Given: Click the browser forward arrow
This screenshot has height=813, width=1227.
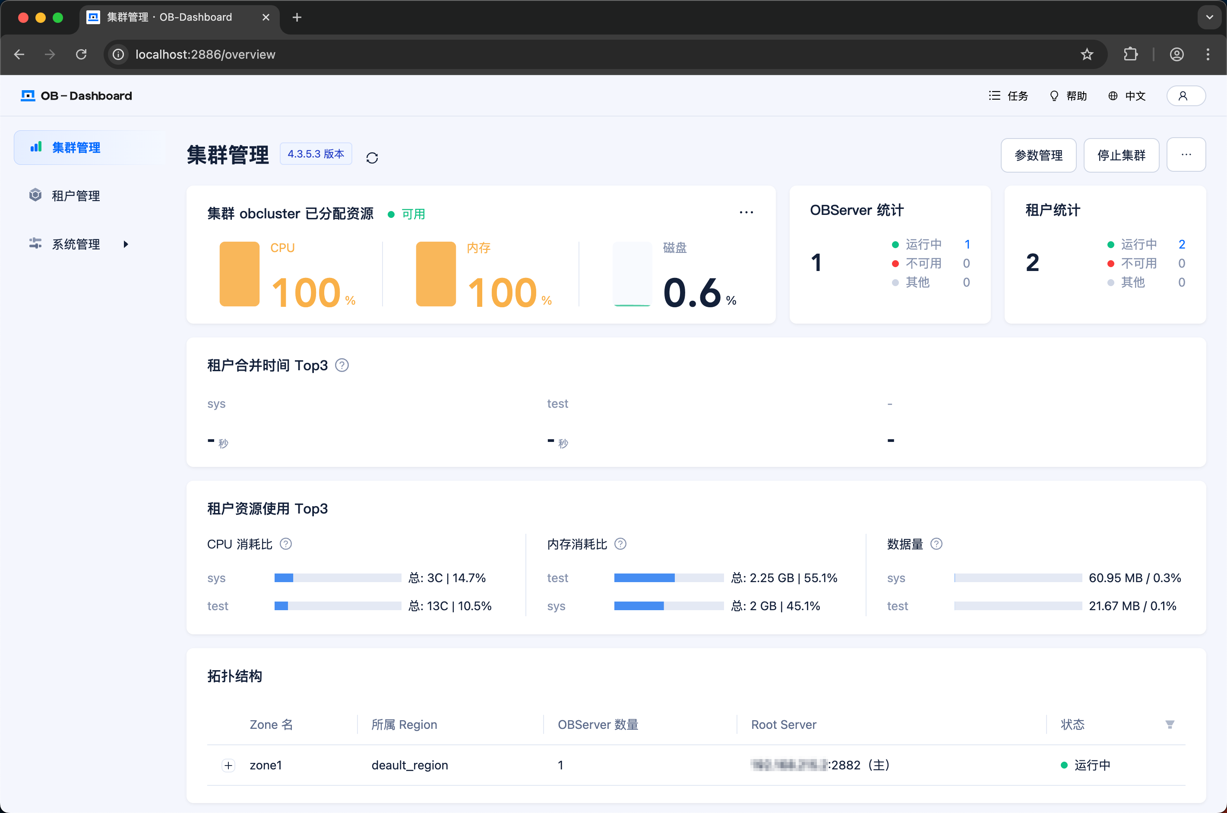Looking at the screenshot, I should (x=50, y=54).
